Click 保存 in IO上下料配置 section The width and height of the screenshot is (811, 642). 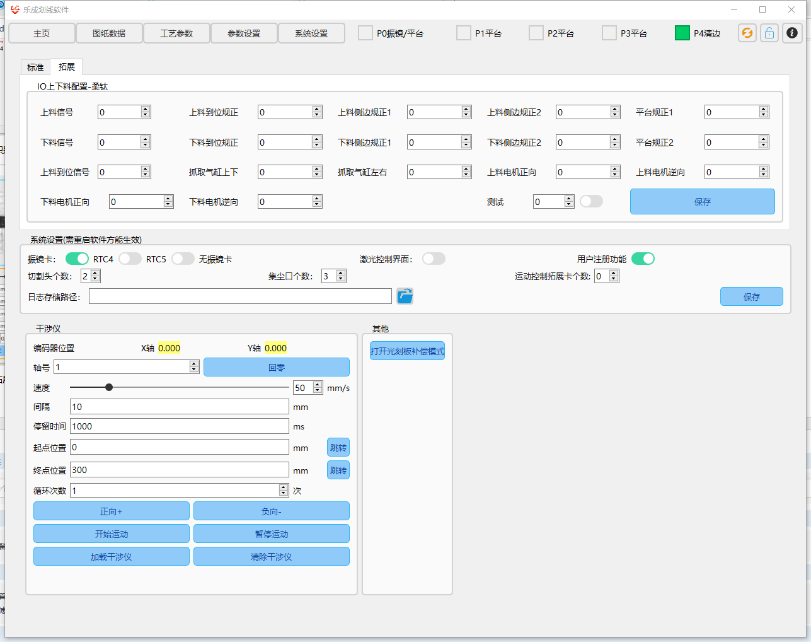[703, 202]
